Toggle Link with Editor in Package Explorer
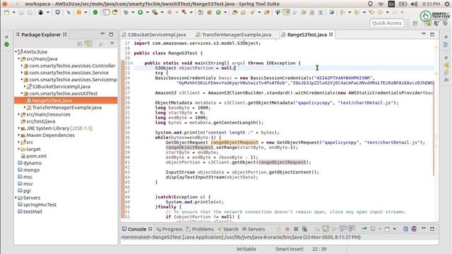The image size is (452, 254). click(x=88, y=44)
